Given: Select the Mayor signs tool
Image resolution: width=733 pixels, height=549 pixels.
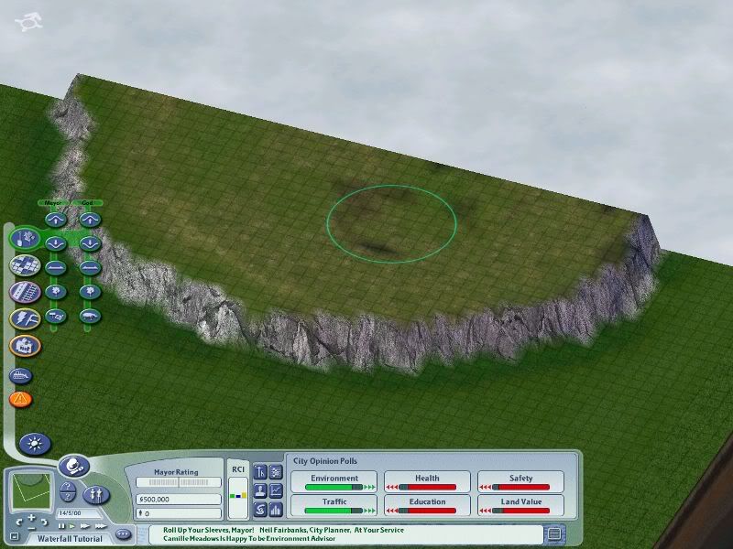Looking at the screenshot, I should [56, 316].
